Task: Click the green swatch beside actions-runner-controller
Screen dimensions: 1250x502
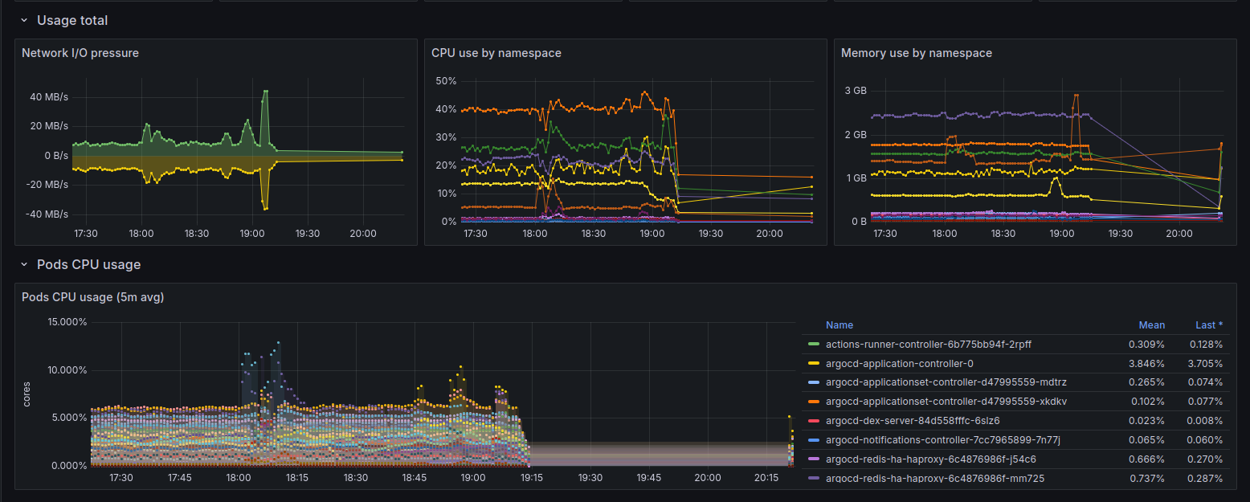Action: (814, 345)
